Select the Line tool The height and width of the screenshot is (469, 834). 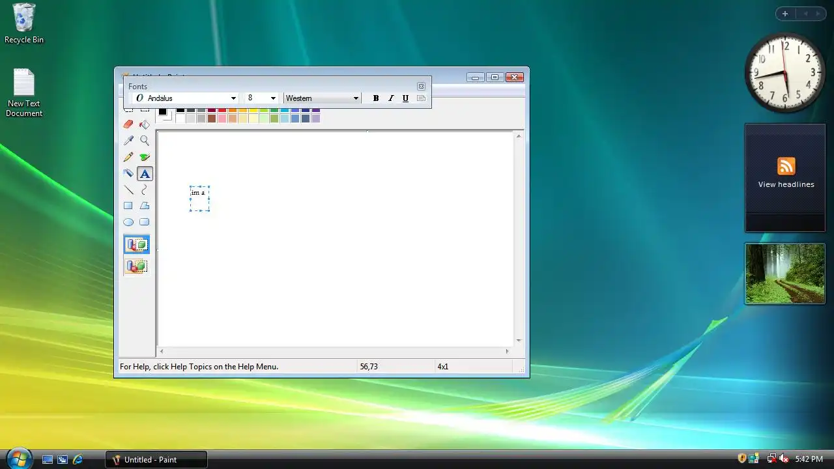[x=128, y=190]
